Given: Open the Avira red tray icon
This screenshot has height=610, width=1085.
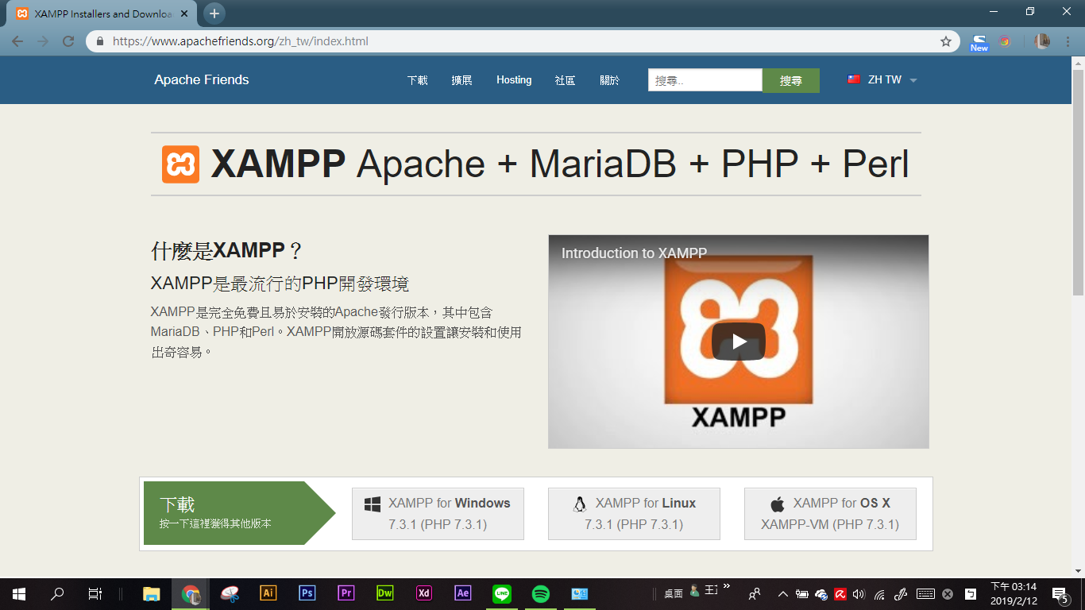Looking at the screenshot, I should (840, 593).
